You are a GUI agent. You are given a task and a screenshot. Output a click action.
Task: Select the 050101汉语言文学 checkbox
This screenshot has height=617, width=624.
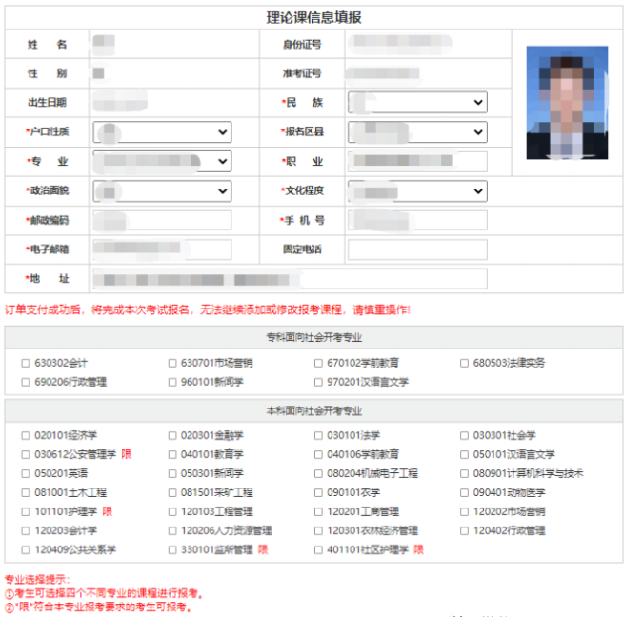[464, 455]
